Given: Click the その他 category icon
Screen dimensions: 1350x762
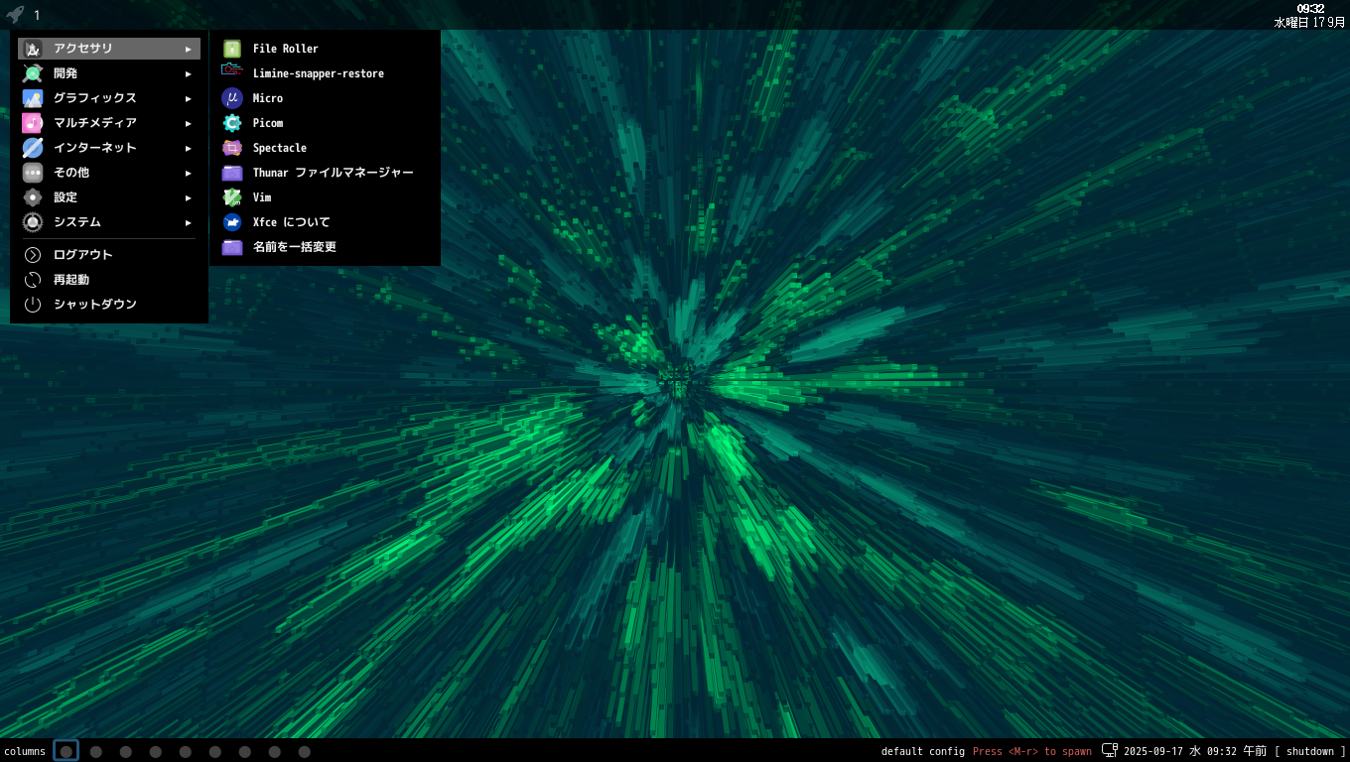Looking at the screenshot, I should [x=33, y=173].
